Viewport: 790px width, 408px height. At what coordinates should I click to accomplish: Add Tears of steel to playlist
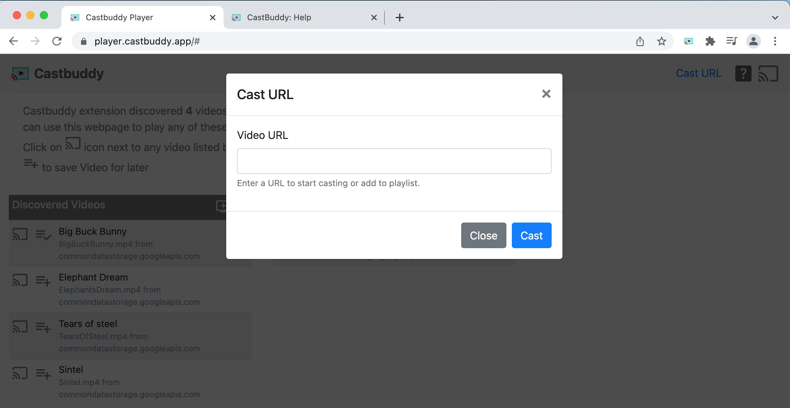pyautogui.click(x=43, y=327)
